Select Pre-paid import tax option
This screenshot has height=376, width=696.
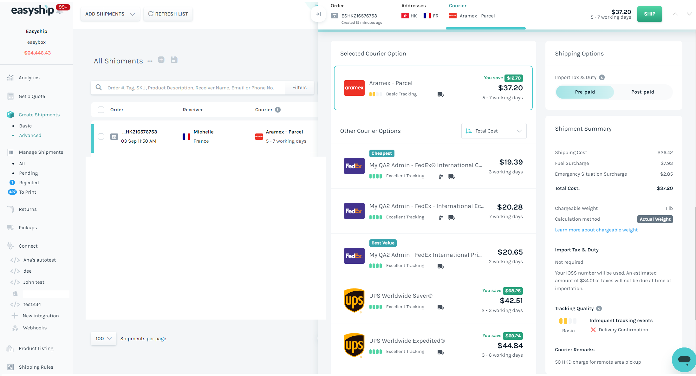(585, 92)
